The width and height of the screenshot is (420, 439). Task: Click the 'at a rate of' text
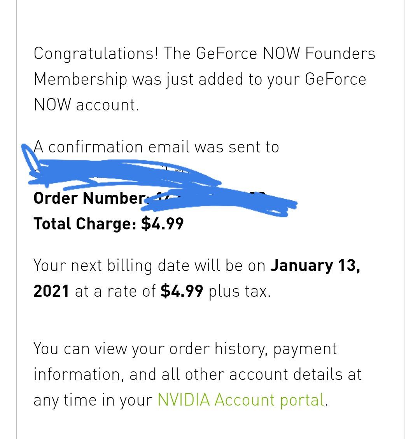click(115, 292)
